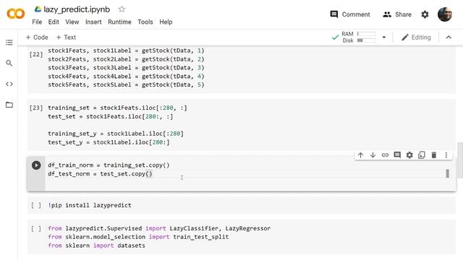Click the line 'df_test_norm = test_set.copy()'
This screenshot has height=260, width=463.
pyautogui.click(x=100, y=174)
